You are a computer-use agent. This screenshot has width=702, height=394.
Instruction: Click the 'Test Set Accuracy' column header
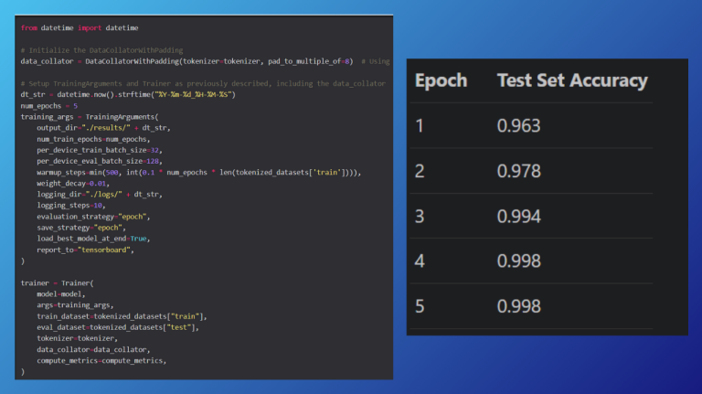[572, 80]
